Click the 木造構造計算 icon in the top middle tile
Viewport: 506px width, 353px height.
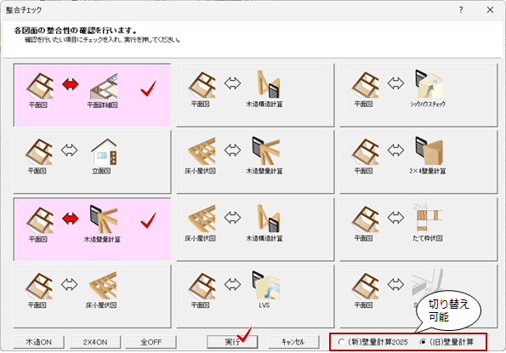pyautogui.click(x=268, y=84)
